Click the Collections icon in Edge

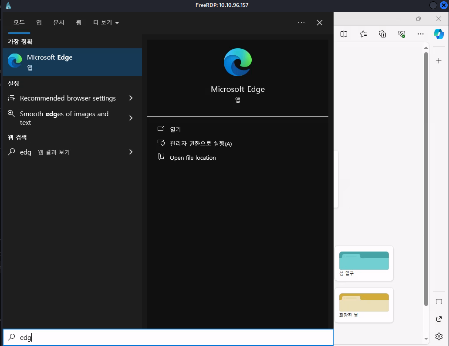tap(382, 34)
